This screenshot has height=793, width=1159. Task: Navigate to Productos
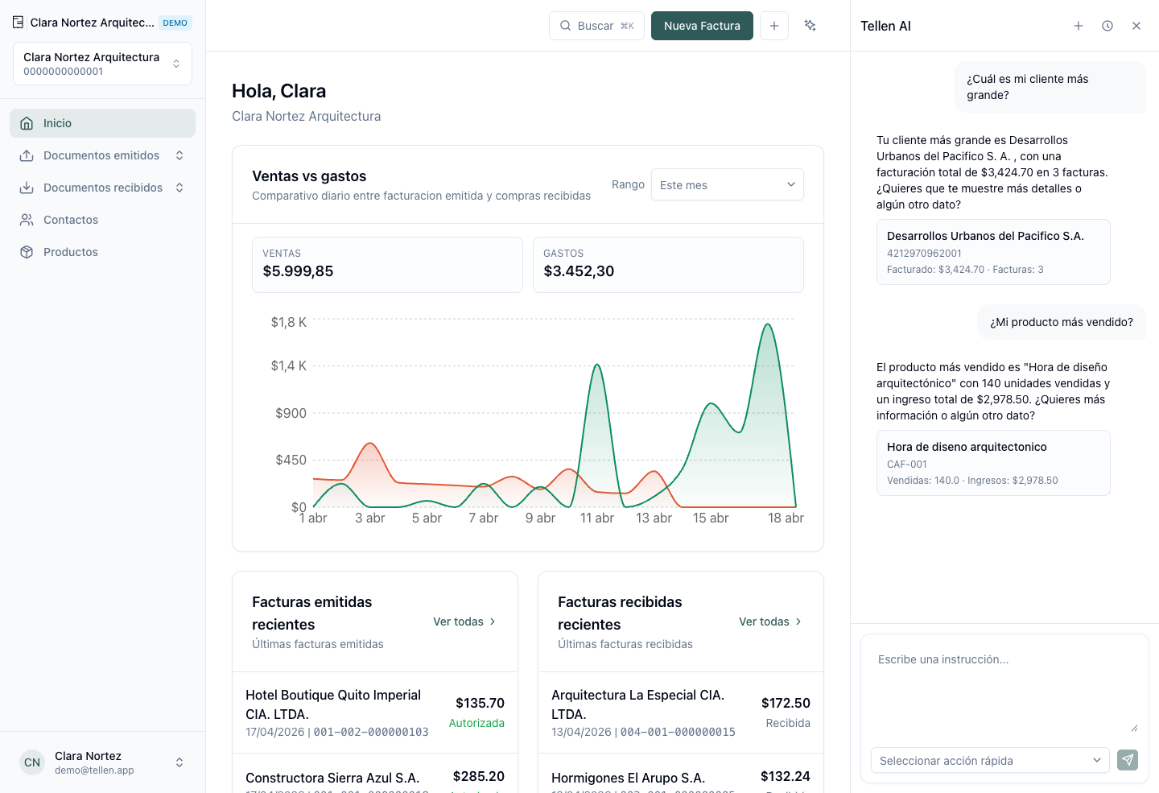102,252
